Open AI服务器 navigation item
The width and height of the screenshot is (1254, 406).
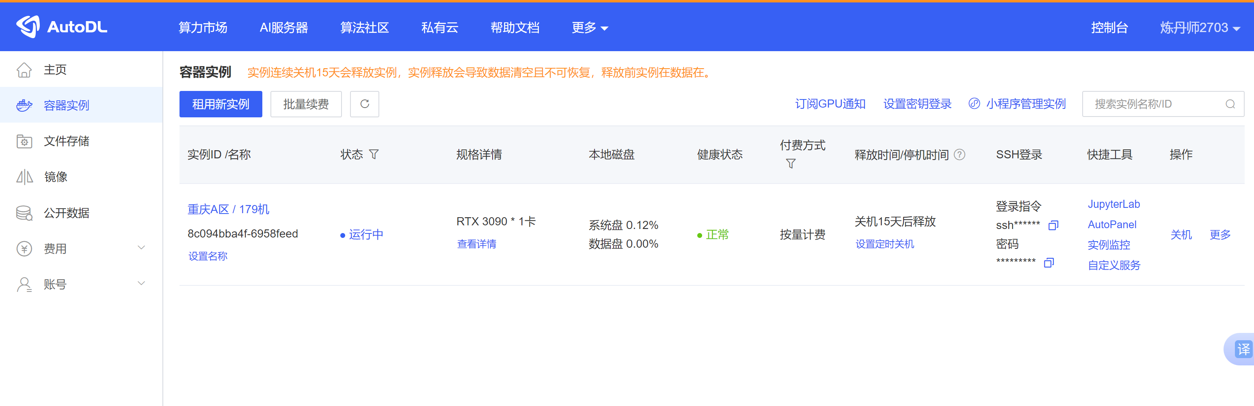point(284,28)
